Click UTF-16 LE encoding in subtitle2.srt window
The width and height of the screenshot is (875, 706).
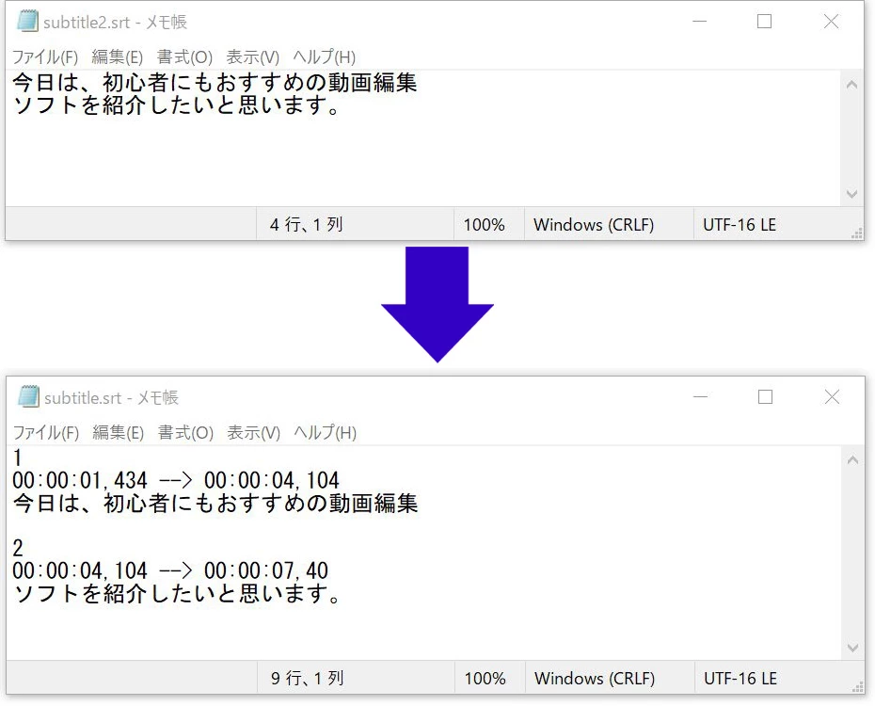coord(740,225)
